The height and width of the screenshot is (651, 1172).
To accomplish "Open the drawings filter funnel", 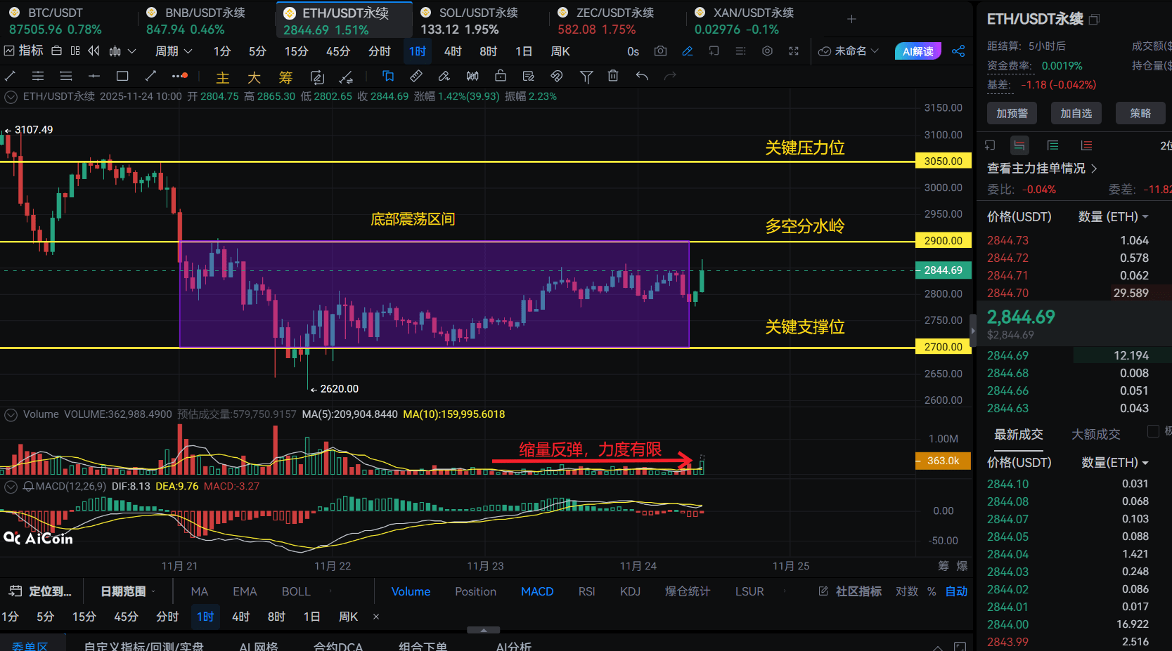I will click(586, 77).
